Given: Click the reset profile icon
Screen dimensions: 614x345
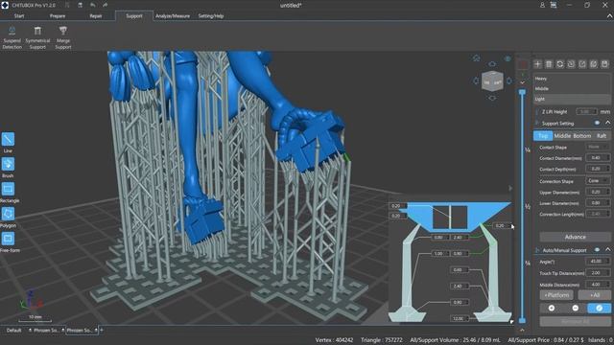Looking at the screenshot, I should point(560,64).
